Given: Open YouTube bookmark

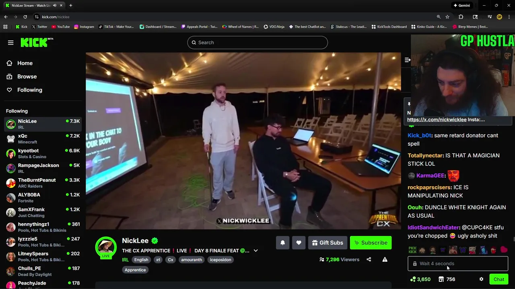Looking at the screenshot, I should click(60, 27).
